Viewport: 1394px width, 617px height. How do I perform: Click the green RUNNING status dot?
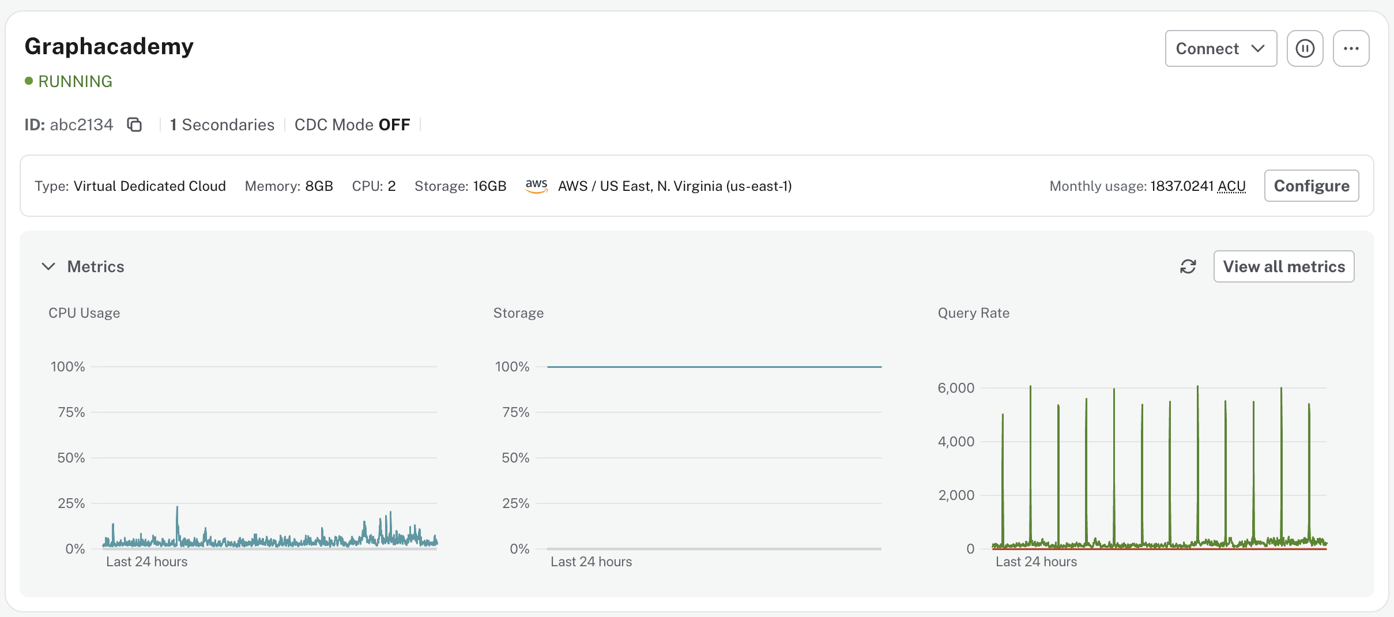(29, 81)
